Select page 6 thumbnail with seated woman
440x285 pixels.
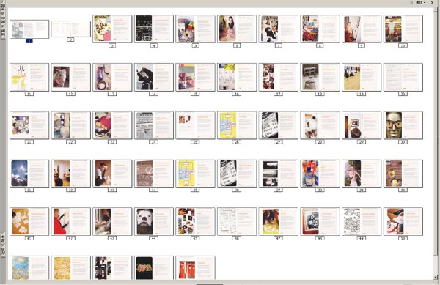click(237, 29)
